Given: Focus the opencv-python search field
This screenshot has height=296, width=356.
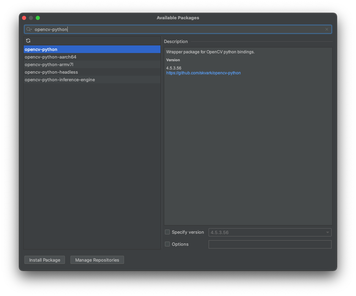Looking at the screenshot, I should coord(178,29).
